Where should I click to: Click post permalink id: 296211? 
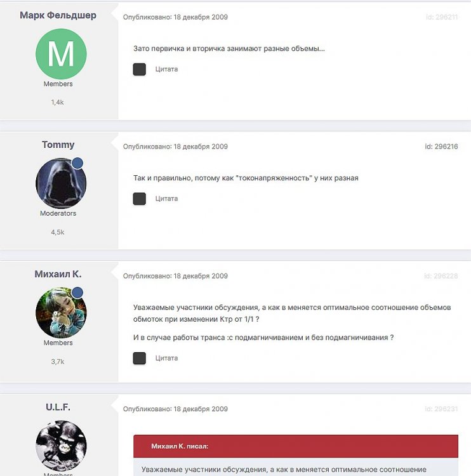(442, 17)
